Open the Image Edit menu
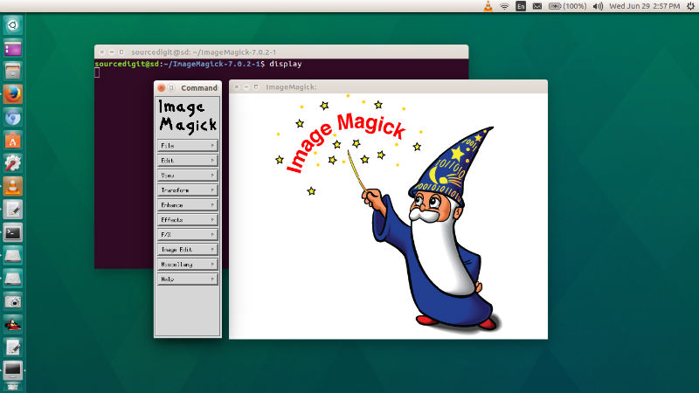 (x=187, y=250)
